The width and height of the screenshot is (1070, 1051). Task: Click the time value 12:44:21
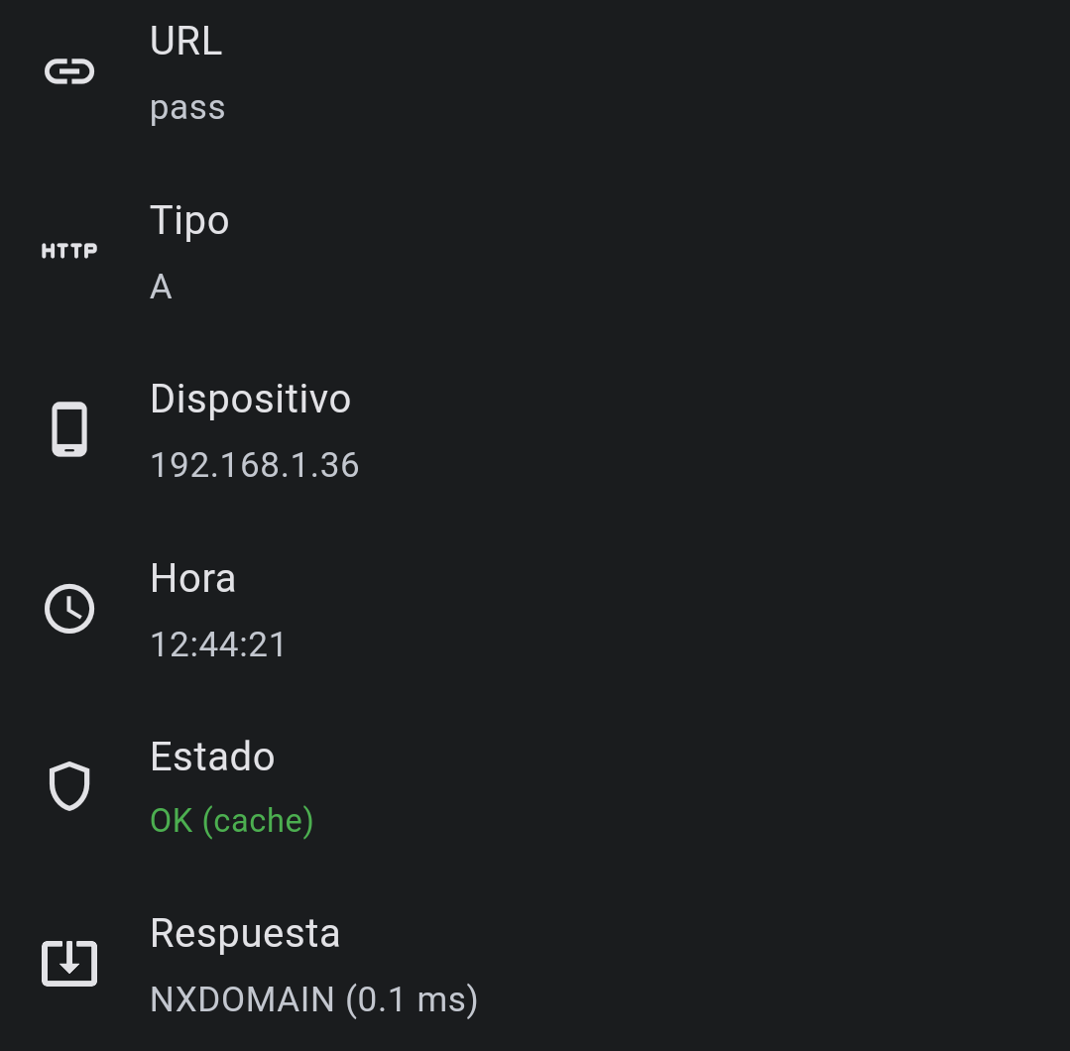point(218,644)
